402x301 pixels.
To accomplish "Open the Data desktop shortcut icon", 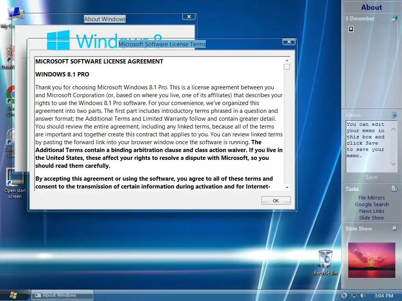I will coord(10,53).
